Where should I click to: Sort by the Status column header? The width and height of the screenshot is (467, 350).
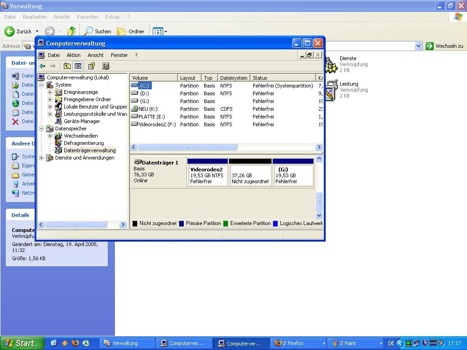pyautogui.click(x=283, y=77)
